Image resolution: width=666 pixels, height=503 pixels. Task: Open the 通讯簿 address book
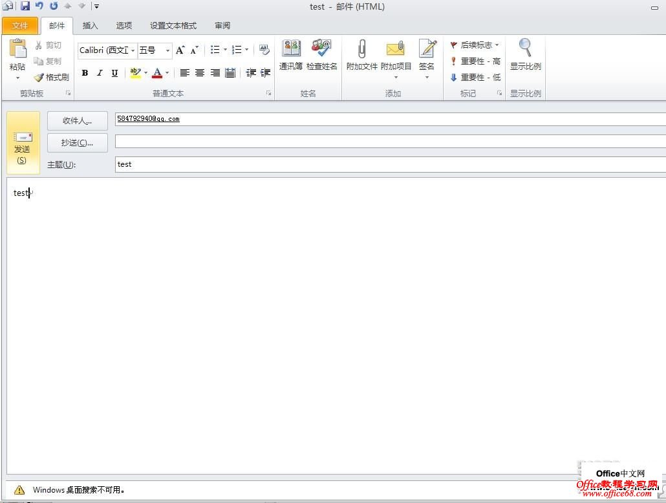point(291,57)
